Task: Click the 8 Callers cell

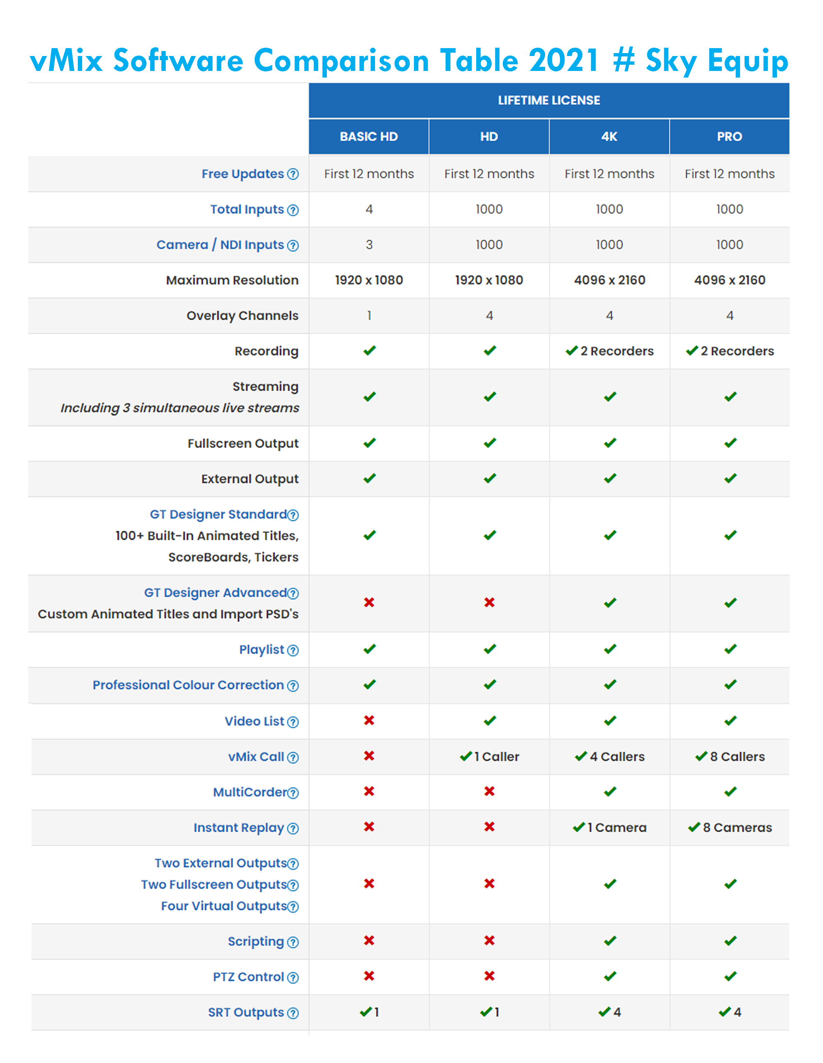Action: [730, 757]
